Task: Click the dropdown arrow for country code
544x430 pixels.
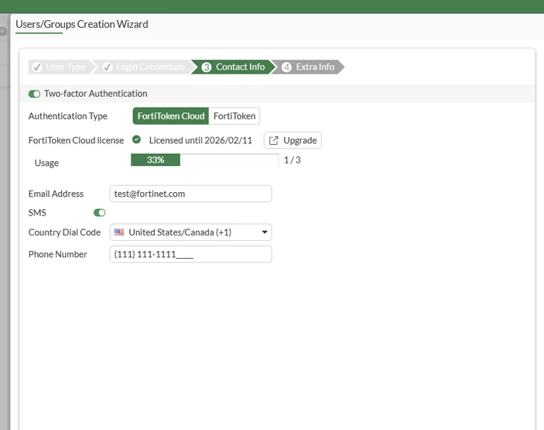Action: [265, 232]
